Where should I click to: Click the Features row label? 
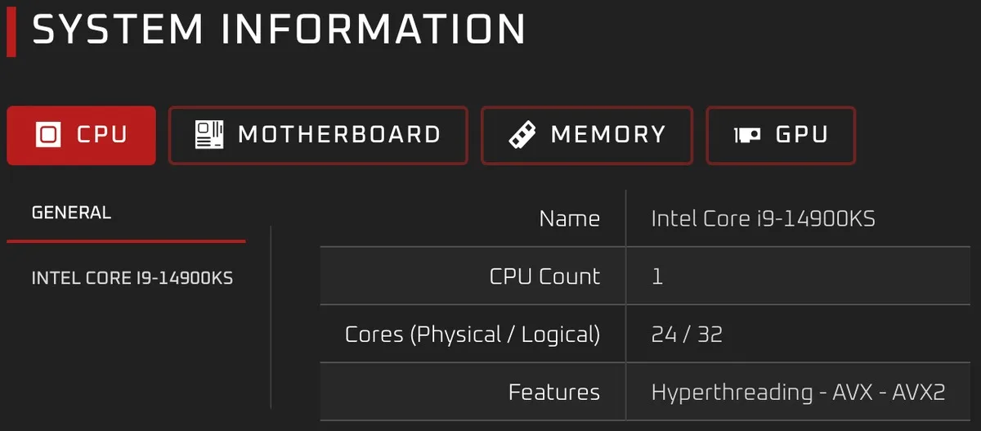tap(553, 393)
